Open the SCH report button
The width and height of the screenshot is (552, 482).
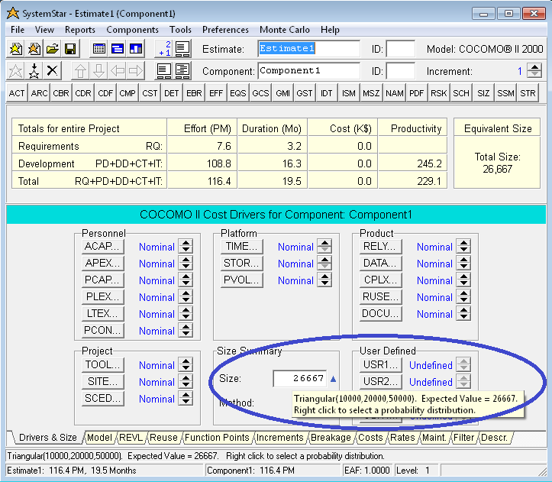pos(461,93)
